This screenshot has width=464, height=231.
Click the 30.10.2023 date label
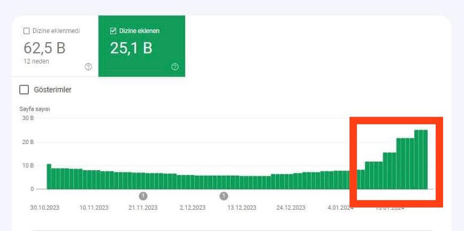pyautogui.click(x=44, y=208)
